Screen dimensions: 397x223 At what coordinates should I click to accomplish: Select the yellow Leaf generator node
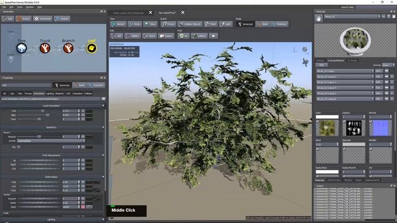(92, 48)
